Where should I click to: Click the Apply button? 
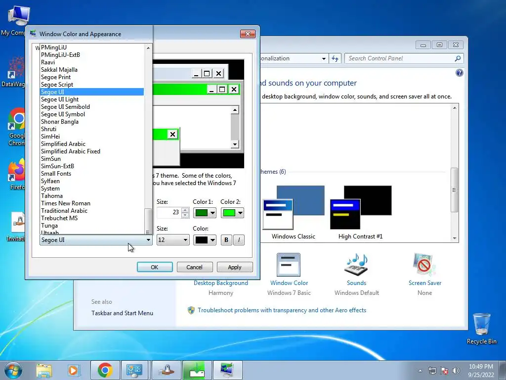[x=235, y=267]
